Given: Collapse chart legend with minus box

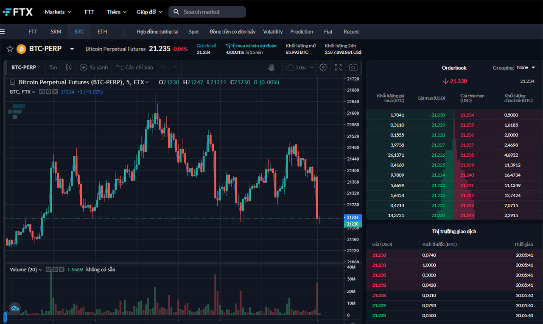Looking at the screenshot, I should pos(12,82).
